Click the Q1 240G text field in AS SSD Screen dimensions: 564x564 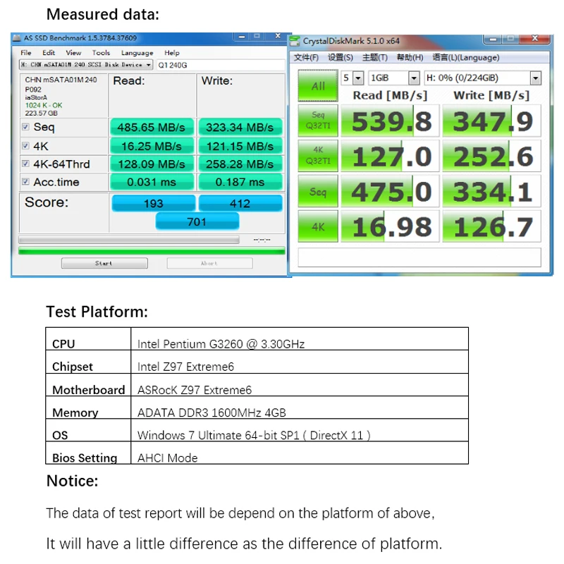[x=221, y=65]
